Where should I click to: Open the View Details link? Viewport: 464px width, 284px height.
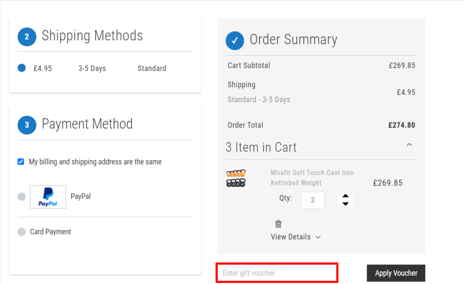coord(291,237)
